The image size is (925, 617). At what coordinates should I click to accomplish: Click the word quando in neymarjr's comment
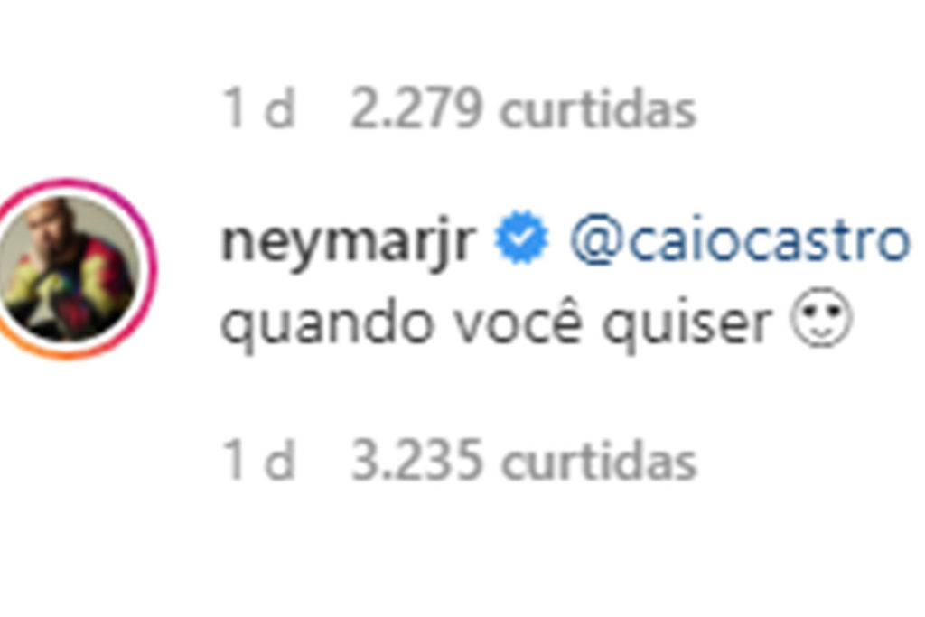point(327,324)
